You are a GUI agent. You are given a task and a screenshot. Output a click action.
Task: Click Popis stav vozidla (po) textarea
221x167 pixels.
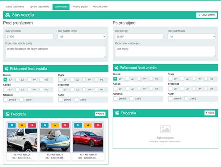point(166,51)
